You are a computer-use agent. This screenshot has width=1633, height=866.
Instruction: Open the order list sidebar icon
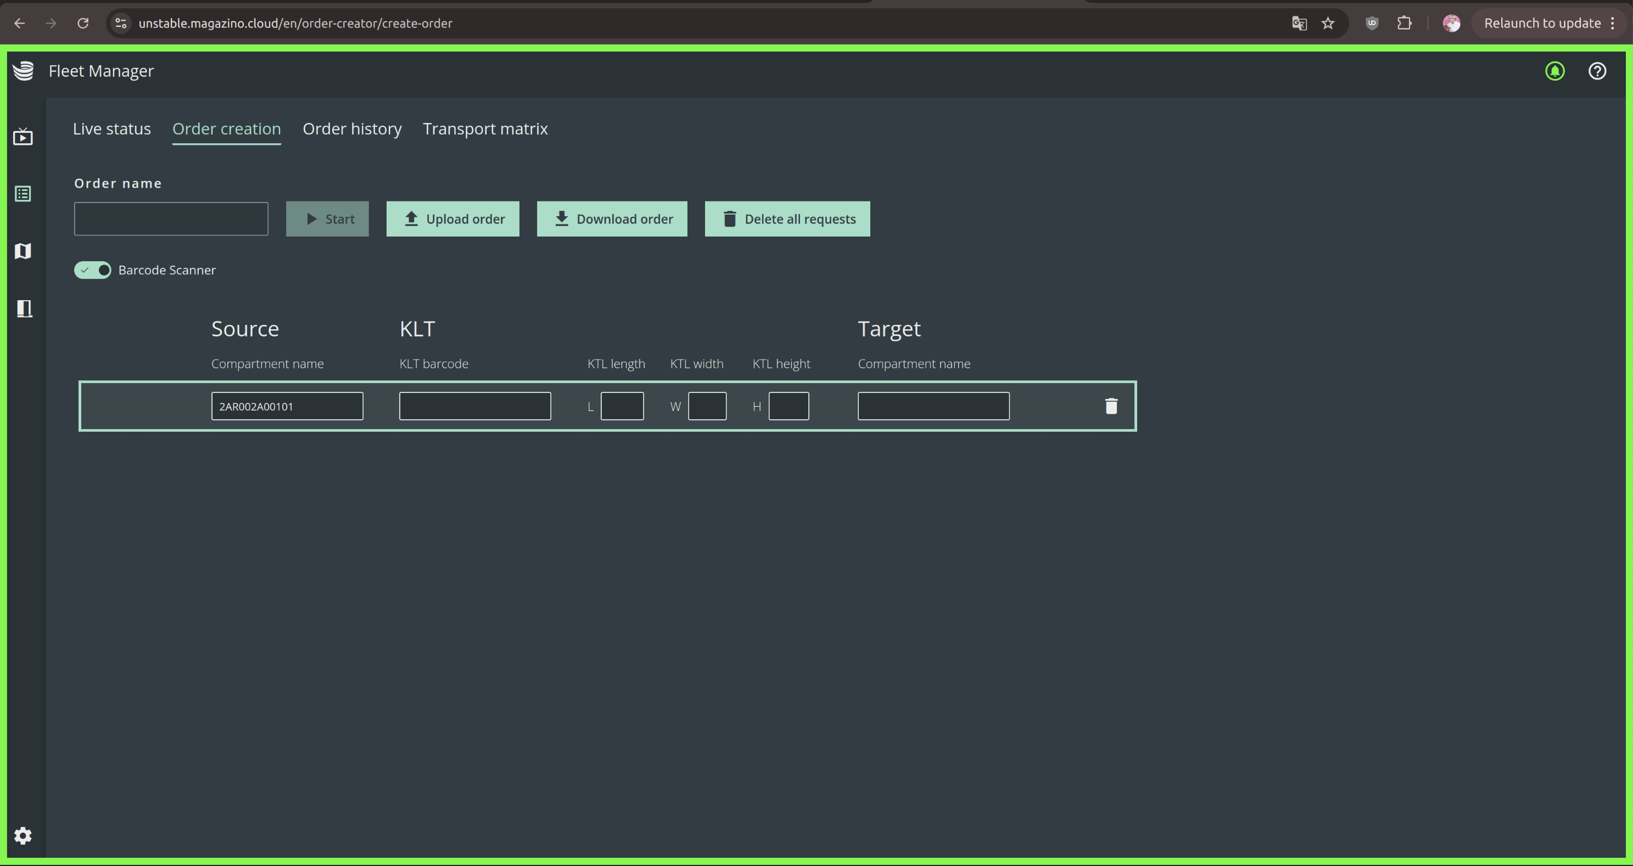click(23, 193)
